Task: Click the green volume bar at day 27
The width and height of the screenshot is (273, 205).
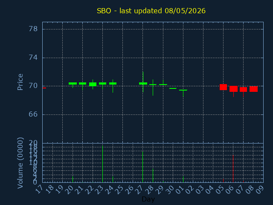Action: tap(143, 167)
